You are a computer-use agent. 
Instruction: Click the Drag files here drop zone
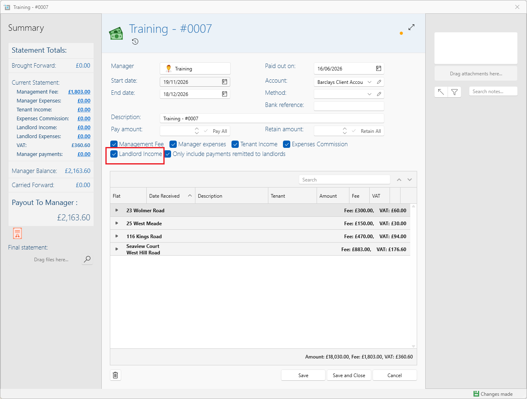51,260
